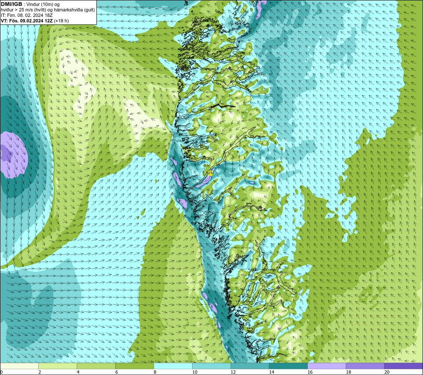Screen dimensions: 423x375
Task: Select the light turquoise 10–12 legend swatch
Action: pos(211,366)
